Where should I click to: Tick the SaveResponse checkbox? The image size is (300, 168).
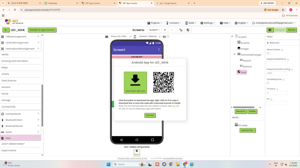pyautogui.click(x=268, y=83)
